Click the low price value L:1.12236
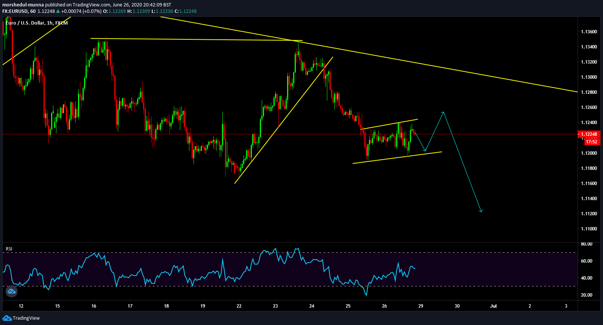 162,11
